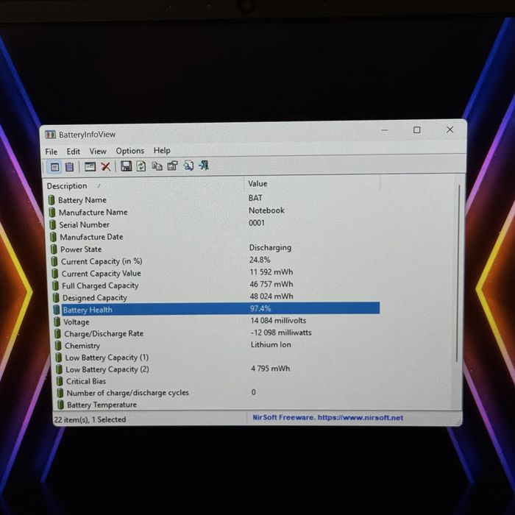Viewport: 515px width, 515px height.
Task: Select the Serial Number row
Action: coord(214,224)
